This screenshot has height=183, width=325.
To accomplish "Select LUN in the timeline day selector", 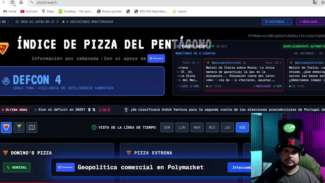I will (x=182, y=127).
